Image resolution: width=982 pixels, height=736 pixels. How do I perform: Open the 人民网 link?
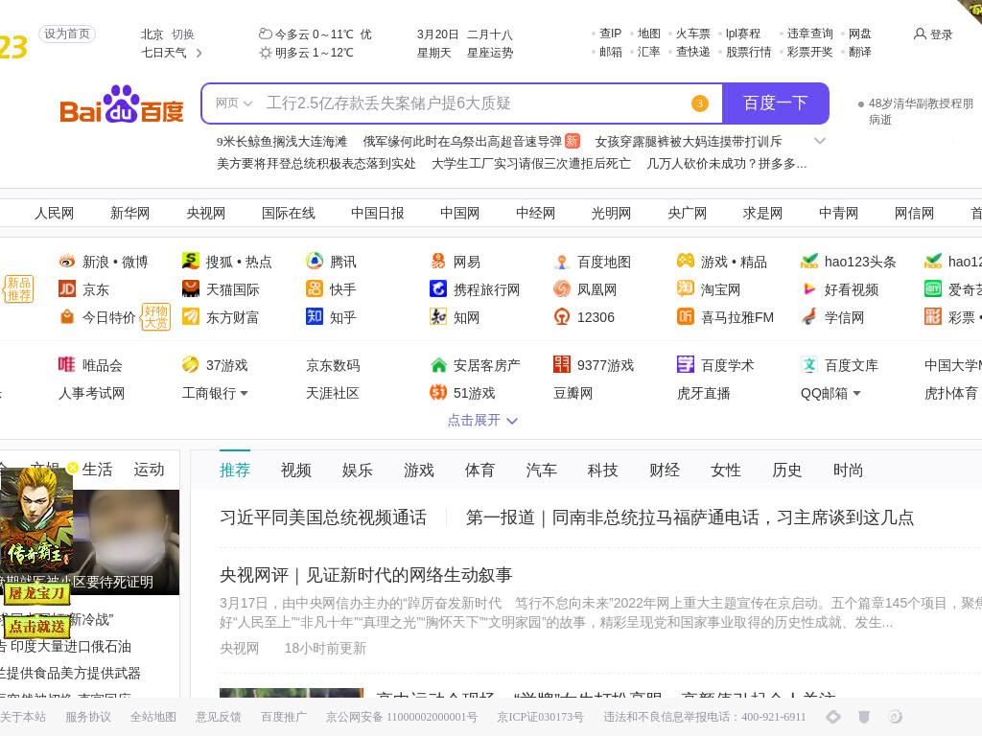tap(54, 213)
